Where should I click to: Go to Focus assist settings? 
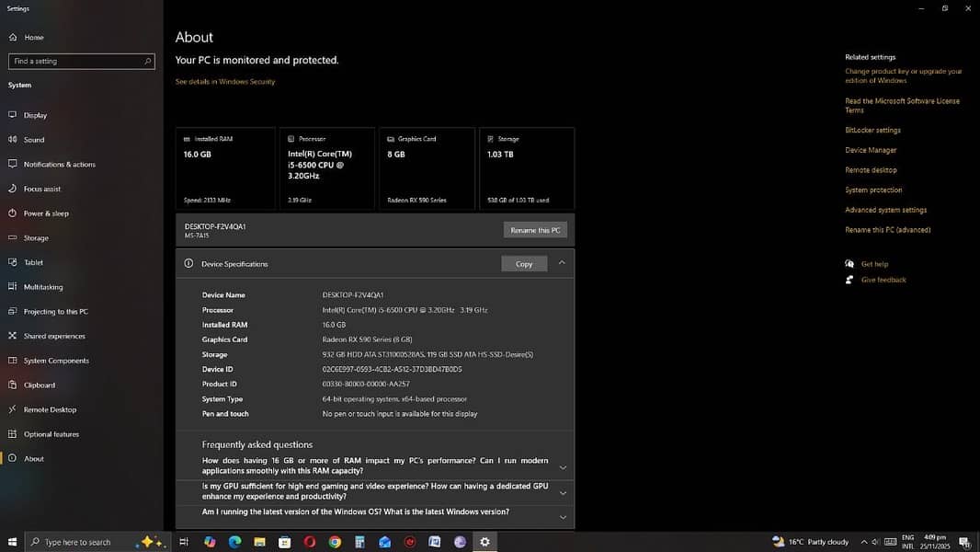(x=42, y=190)
